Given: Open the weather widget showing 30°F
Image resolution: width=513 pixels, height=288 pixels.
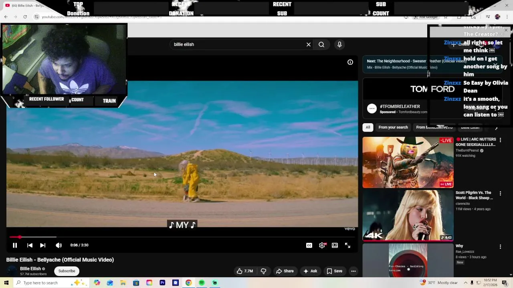Looking at the screenshot, I should pyautogui.click(x=439, y=283).
